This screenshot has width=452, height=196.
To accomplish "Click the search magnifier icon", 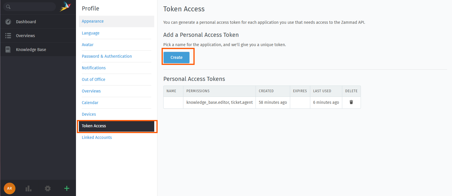I will click(x=8, y=7).
